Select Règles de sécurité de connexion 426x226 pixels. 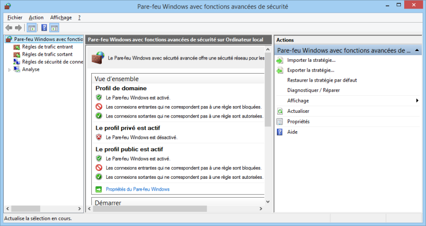point(53,62)
